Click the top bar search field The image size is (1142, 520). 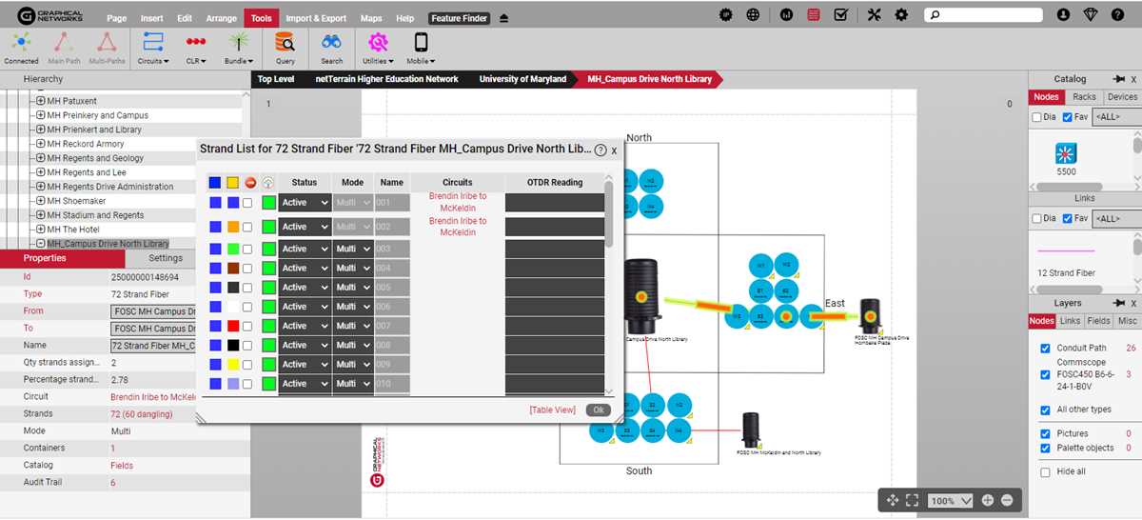point(985,15)
